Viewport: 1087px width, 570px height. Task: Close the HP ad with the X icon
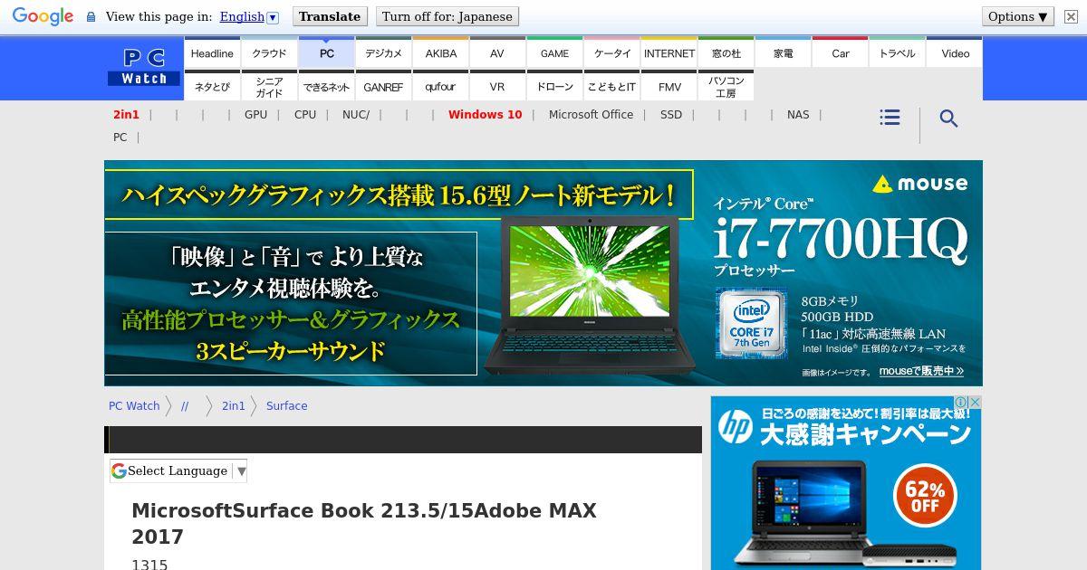click(x=976, y=402)
